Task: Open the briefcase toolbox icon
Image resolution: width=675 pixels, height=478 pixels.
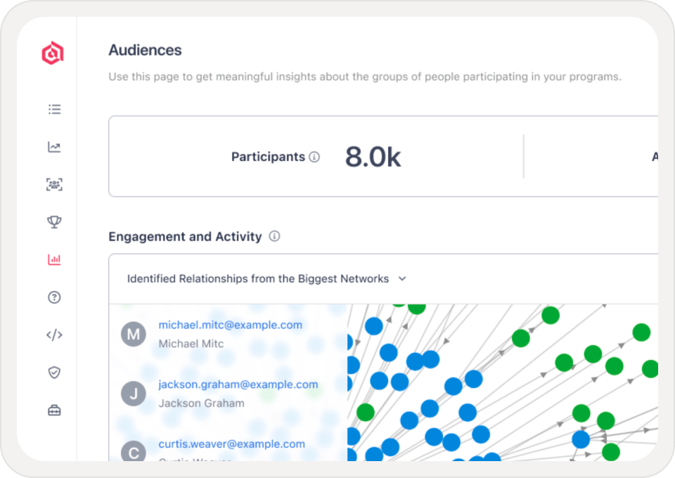Action: click(x=54, y=411)
